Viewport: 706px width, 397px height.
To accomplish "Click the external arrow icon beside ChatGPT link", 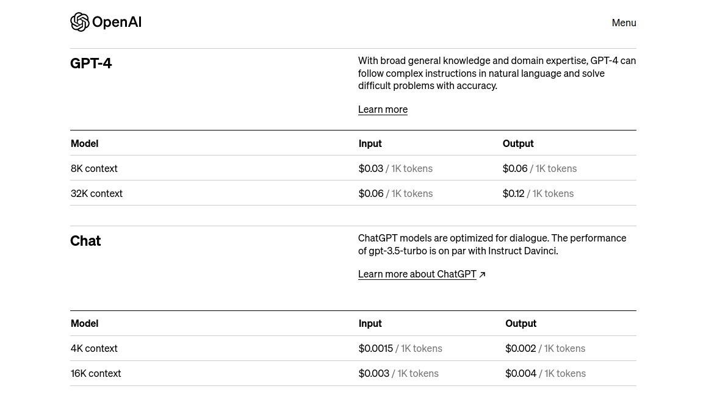I will click(482, 275).
